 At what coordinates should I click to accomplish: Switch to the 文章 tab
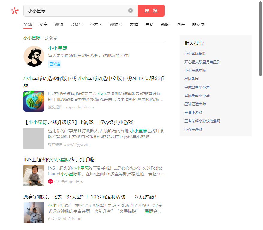coord(43,25)
